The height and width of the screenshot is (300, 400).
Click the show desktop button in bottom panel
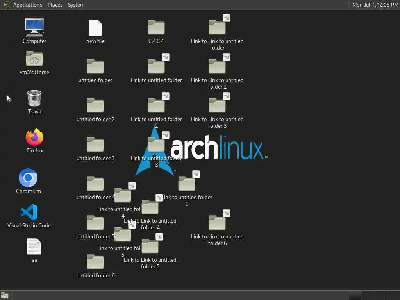coord(5,295)
